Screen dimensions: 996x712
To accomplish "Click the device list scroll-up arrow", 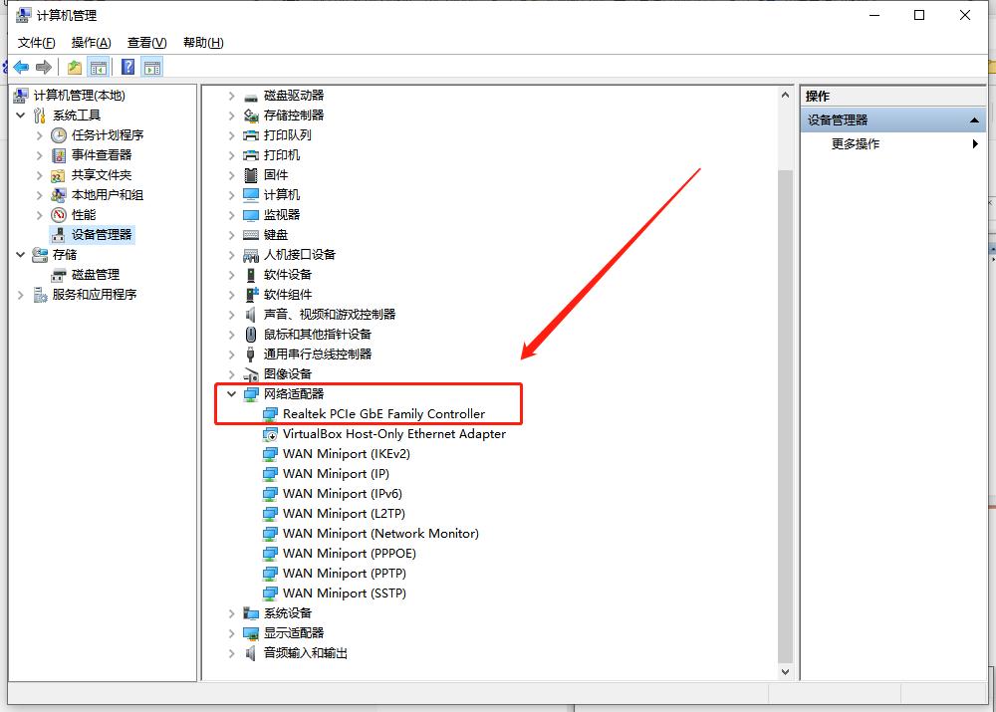I will (785, 96).
